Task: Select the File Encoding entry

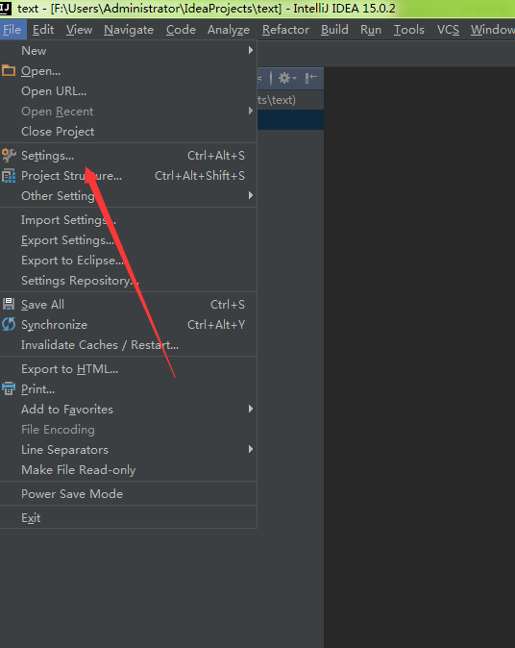Action: click(x=128, y=430)
